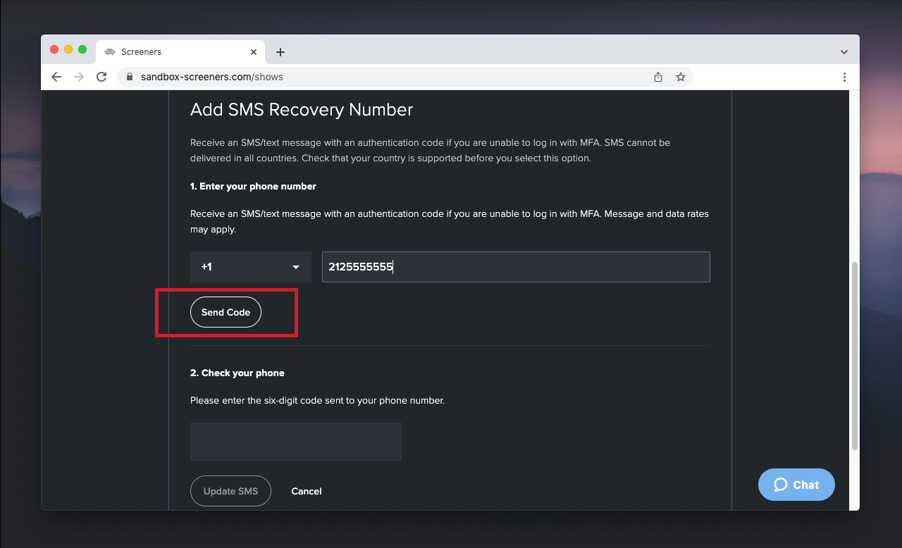Click the reload page icon

[x=101, y=77]
